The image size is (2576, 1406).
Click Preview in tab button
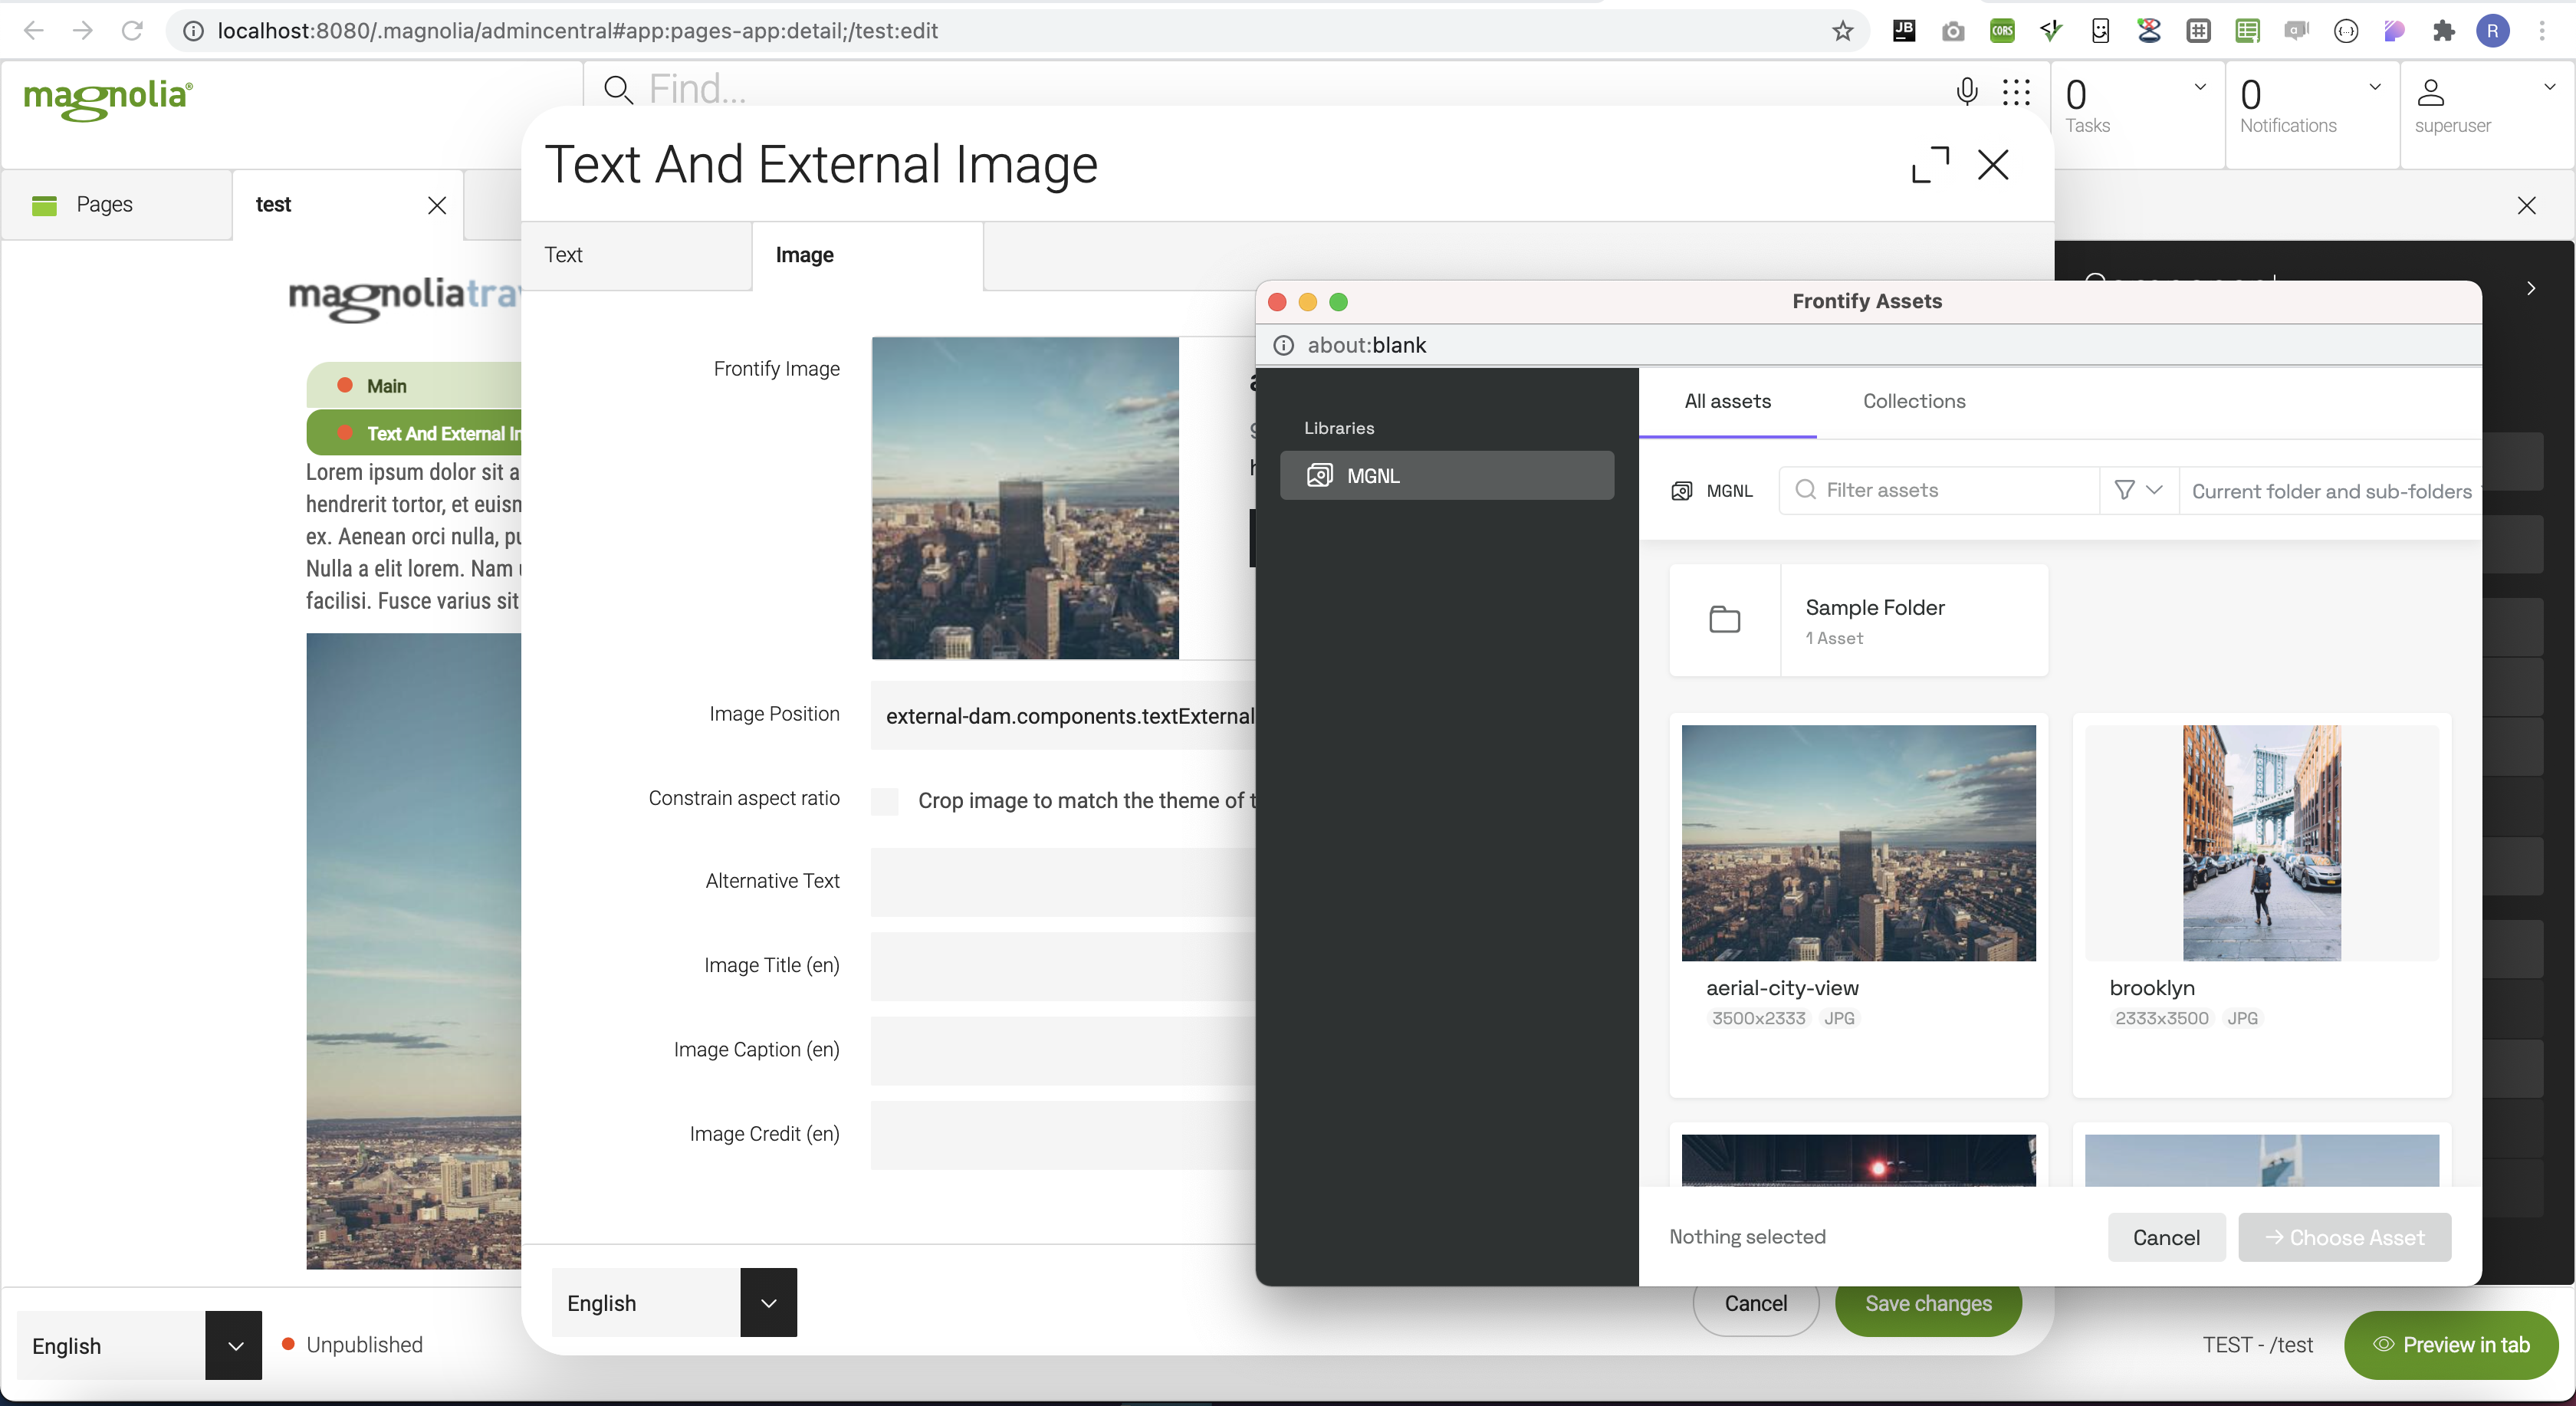coord(2450,1344)
